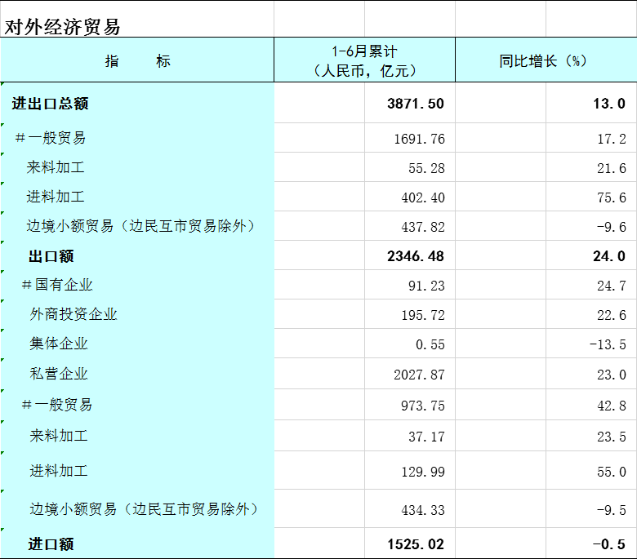Viewport: 637px width, 559px height.
Task: Select the 集体企业 row label
Action: pyautogui.click(x=59, y=344)
